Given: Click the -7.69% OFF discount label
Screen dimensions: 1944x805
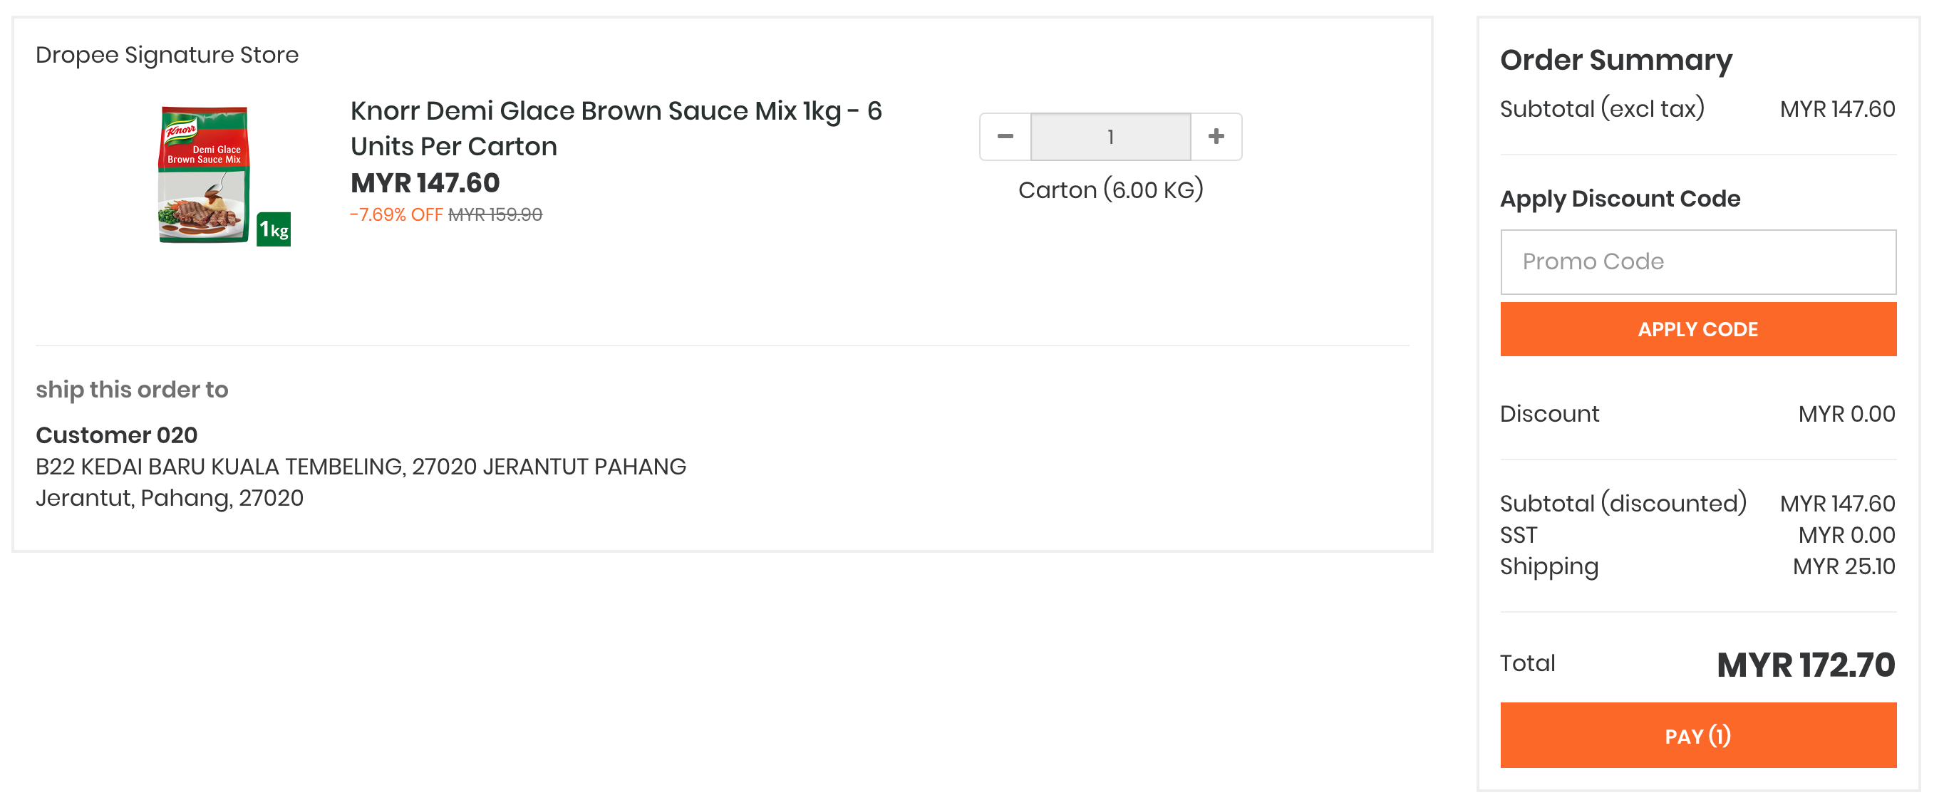Looking at the screenshot, I should coord(396,215).
